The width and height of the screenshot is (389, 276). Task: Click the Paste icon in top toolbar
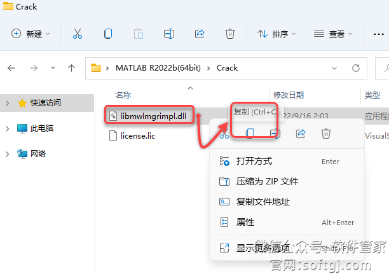point(139,34)
